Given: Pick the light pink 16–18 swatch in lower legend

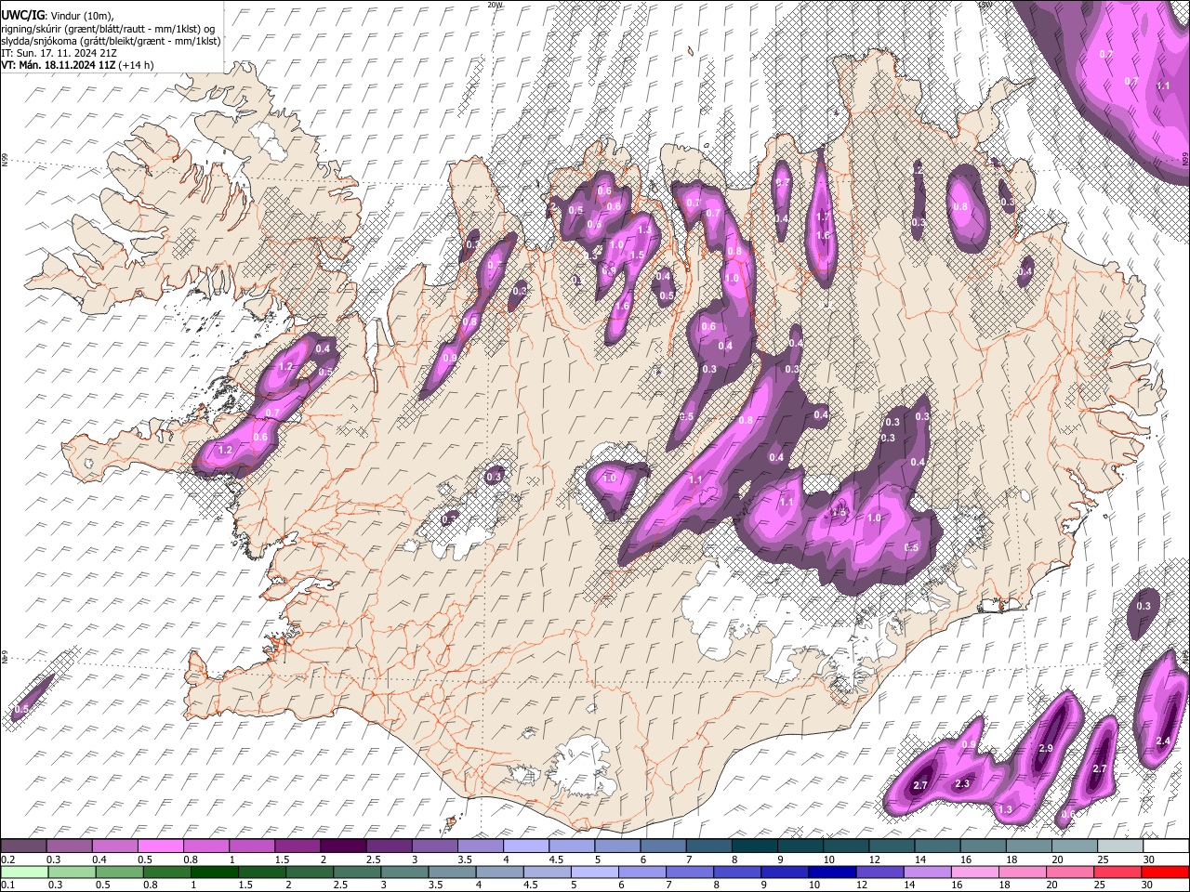Looking at the screenshot, I should (974, 872).
